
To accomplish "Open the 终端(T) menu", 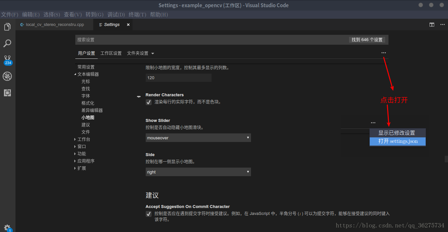I will 137,14.
